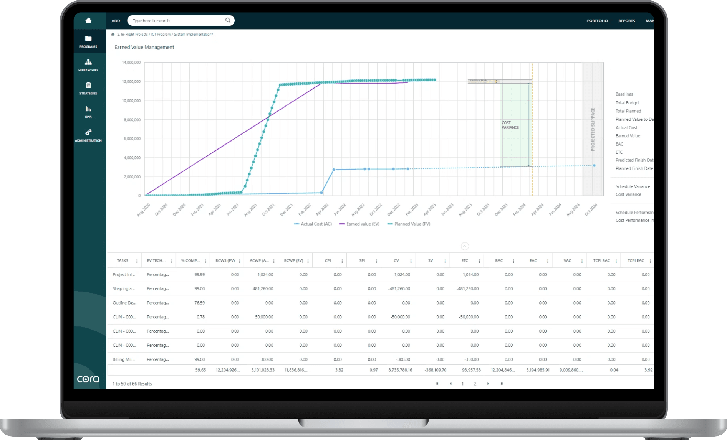
Task: Open BCWS (PV) column options menu
Action: pos(240,261)
